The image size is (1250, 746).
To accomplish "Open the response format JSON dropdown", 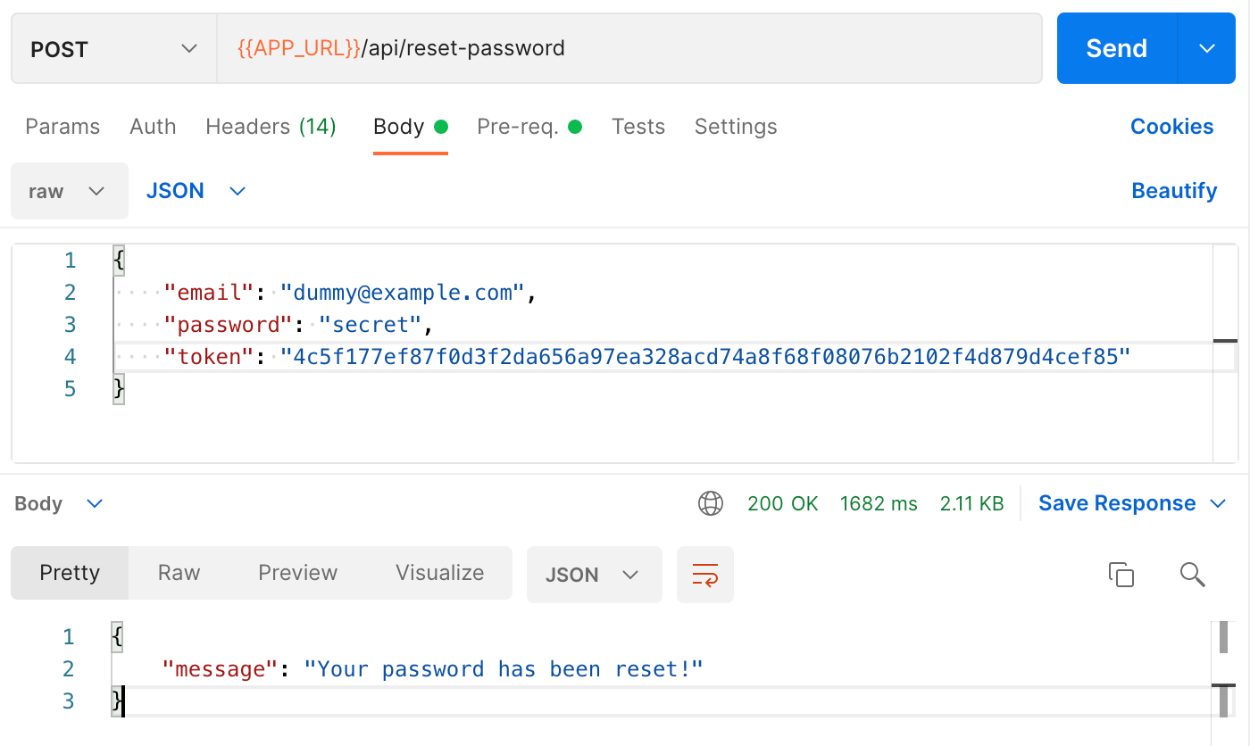I will tap(594, 574).
